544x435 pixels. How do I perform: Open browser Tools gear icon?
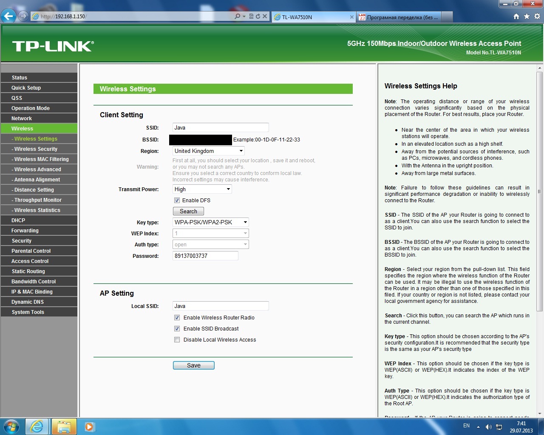[537, 17]
